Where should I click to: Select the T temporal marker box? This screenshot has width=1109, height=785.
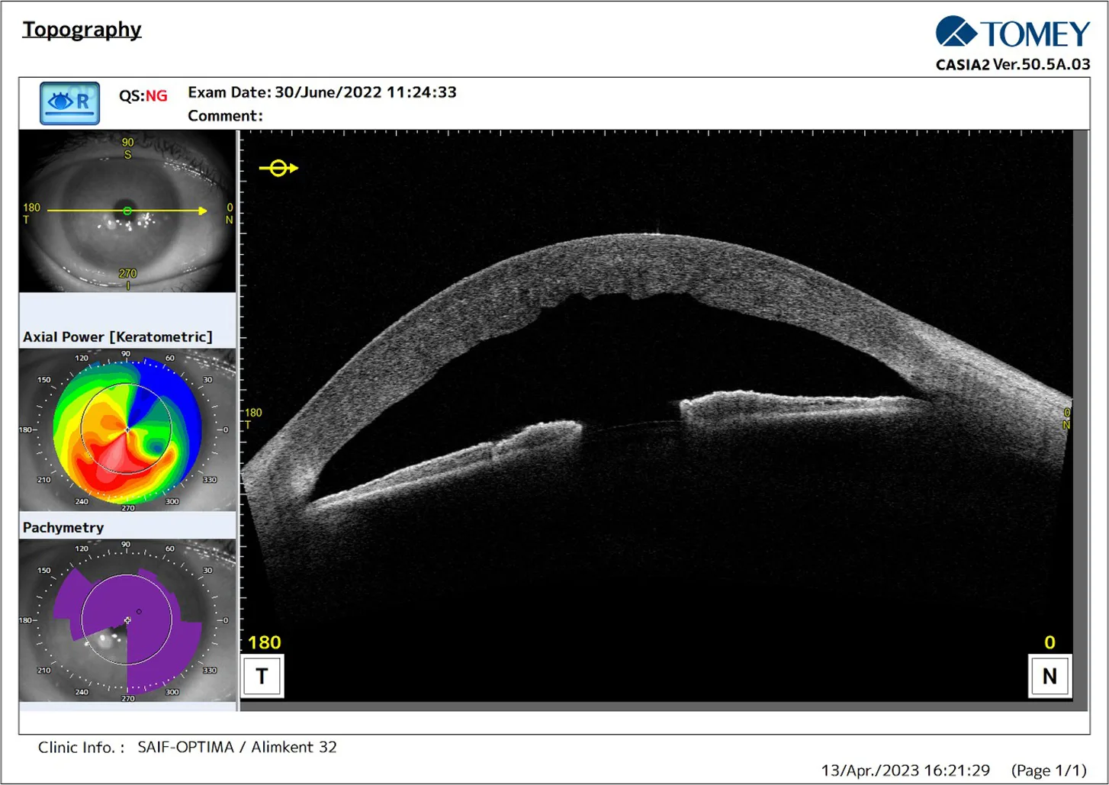pyautogui.click(x=262, y=676)
